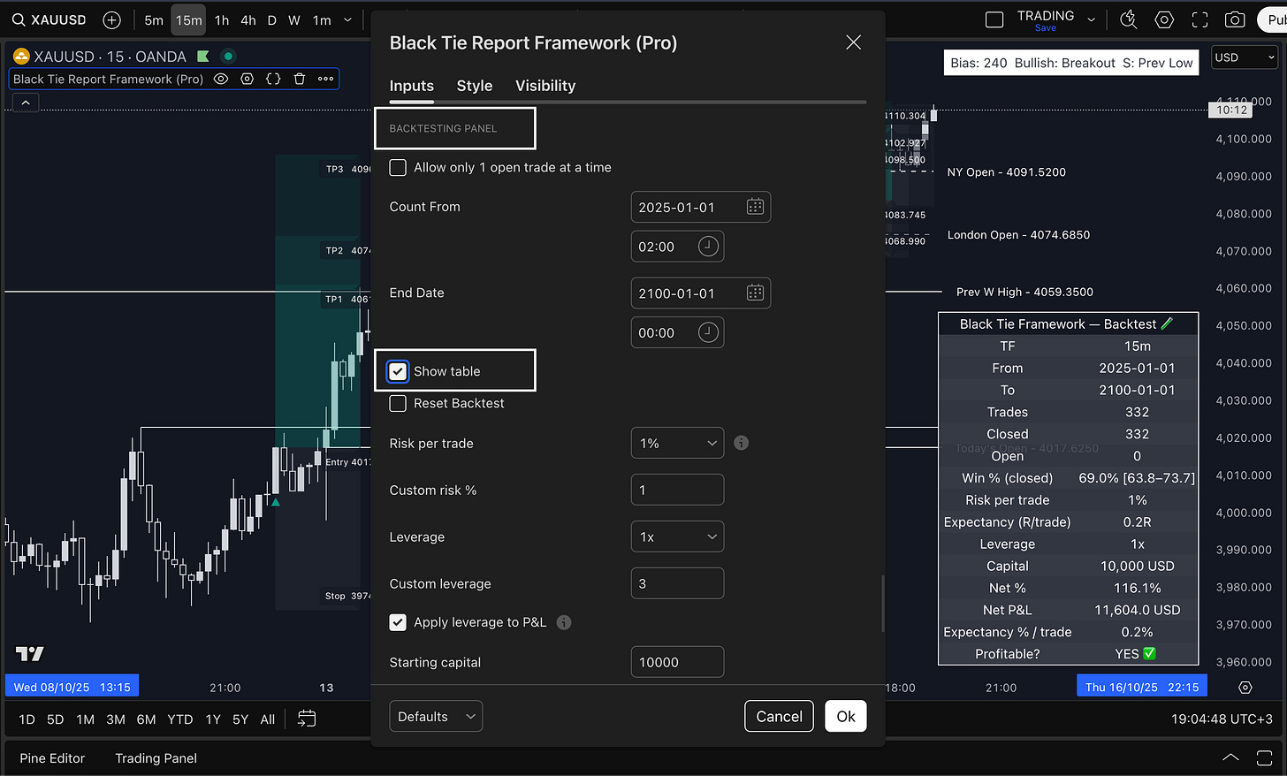1287x776 pixels.
Task: Click the Custom risk % field
Action: point(677,490)
